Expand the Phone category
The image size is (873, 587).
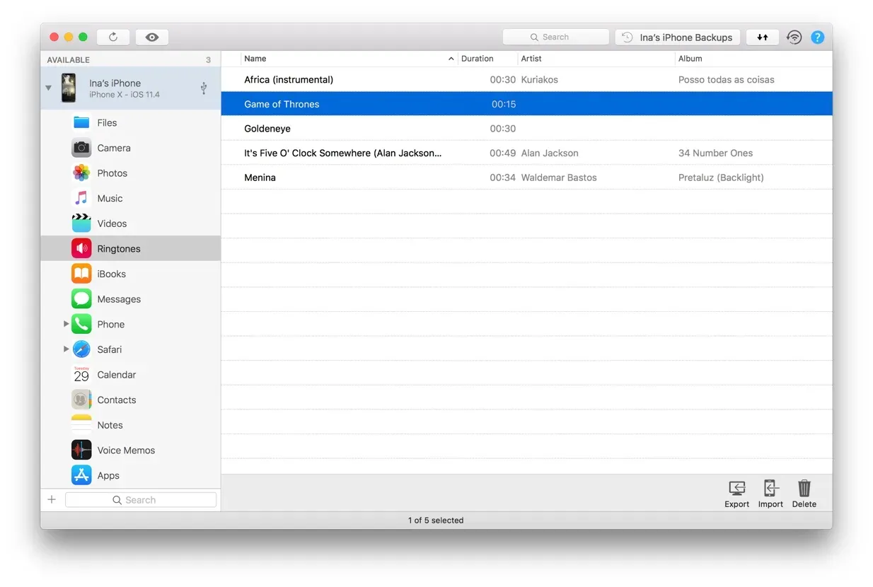pos(65,324)
